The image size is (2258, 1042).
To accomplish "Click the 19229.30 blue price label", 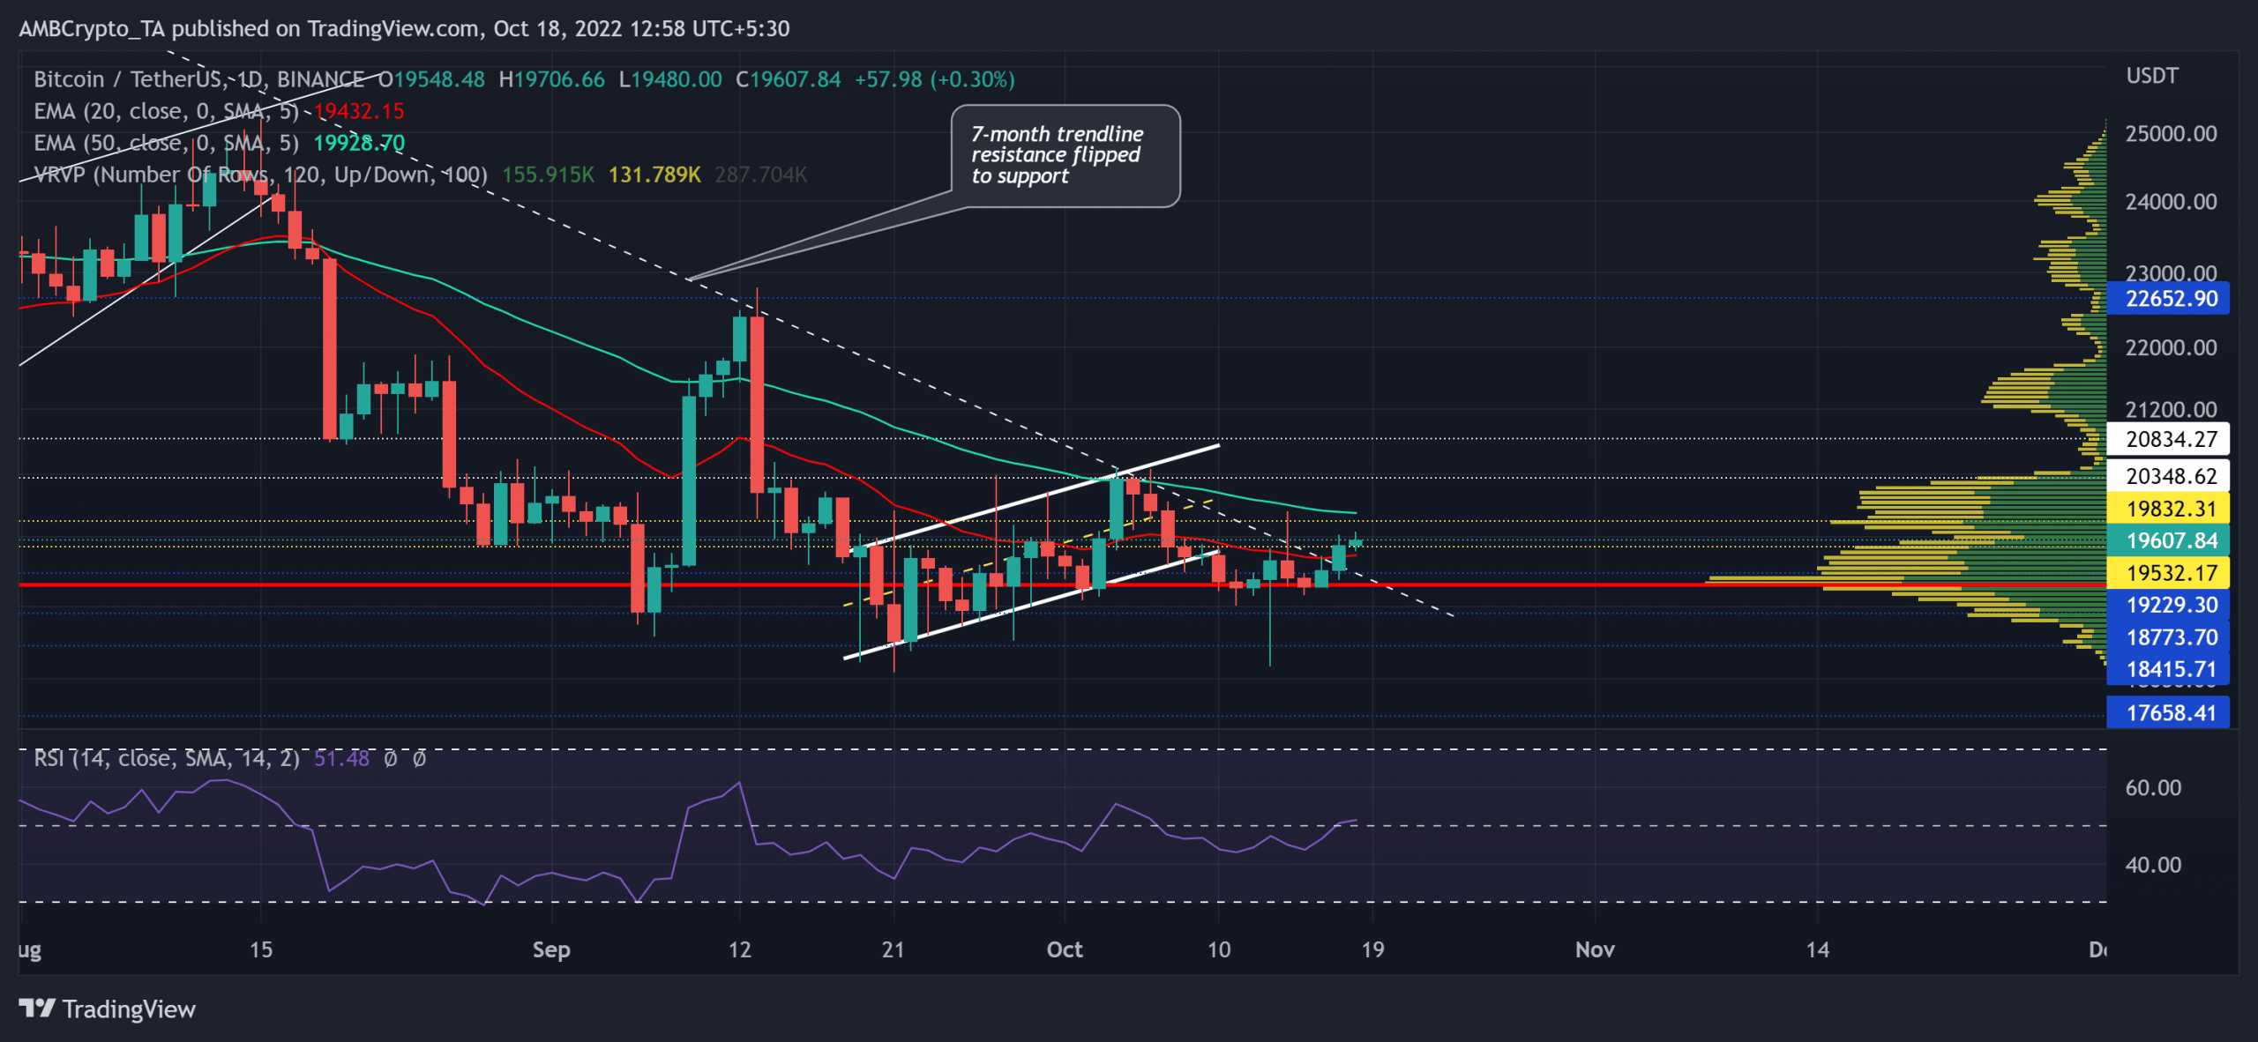I will (2168, 605).
